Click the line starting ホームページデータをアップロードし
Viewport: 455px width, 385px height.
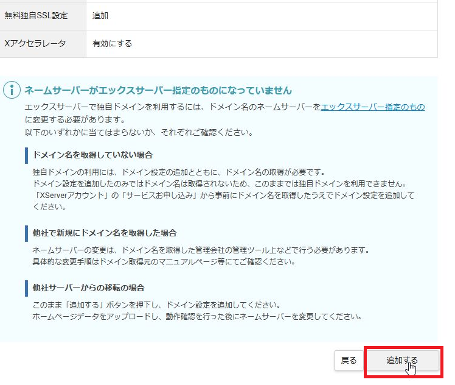coord(197,316)
